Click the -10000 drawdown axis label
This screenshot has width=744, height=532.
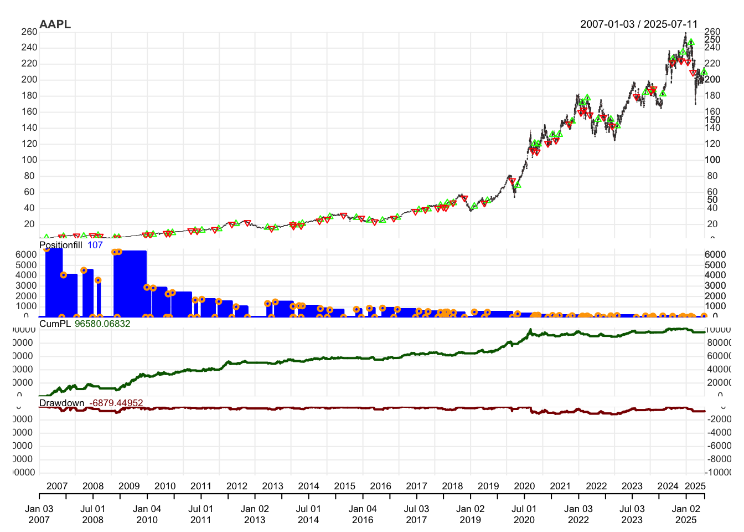[x=718, y=472]
